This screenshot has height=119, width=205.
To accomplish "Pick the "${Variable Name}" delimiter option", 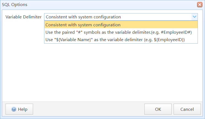I will 121,40.
